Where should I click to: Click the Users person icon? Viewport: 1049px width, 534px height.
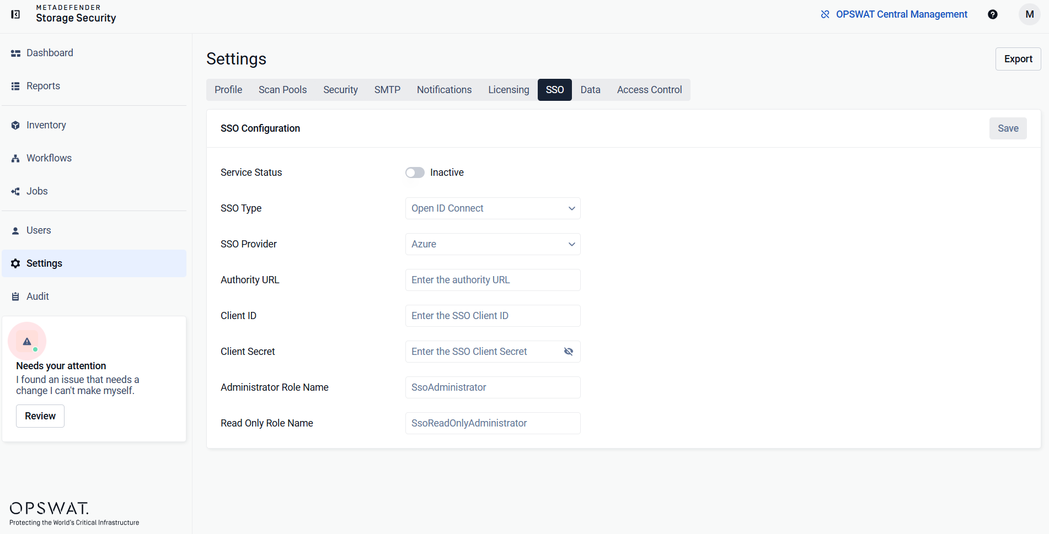[x=15, y=231]
